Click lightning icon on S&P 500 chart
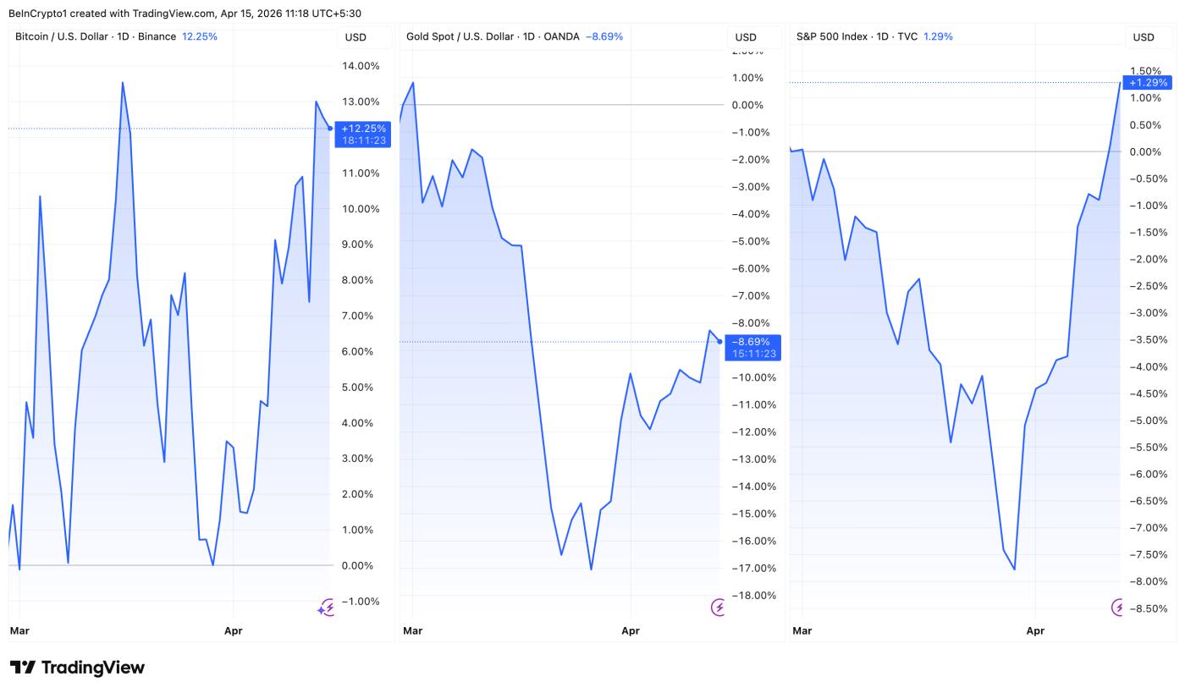 (x=1118, y=607)
